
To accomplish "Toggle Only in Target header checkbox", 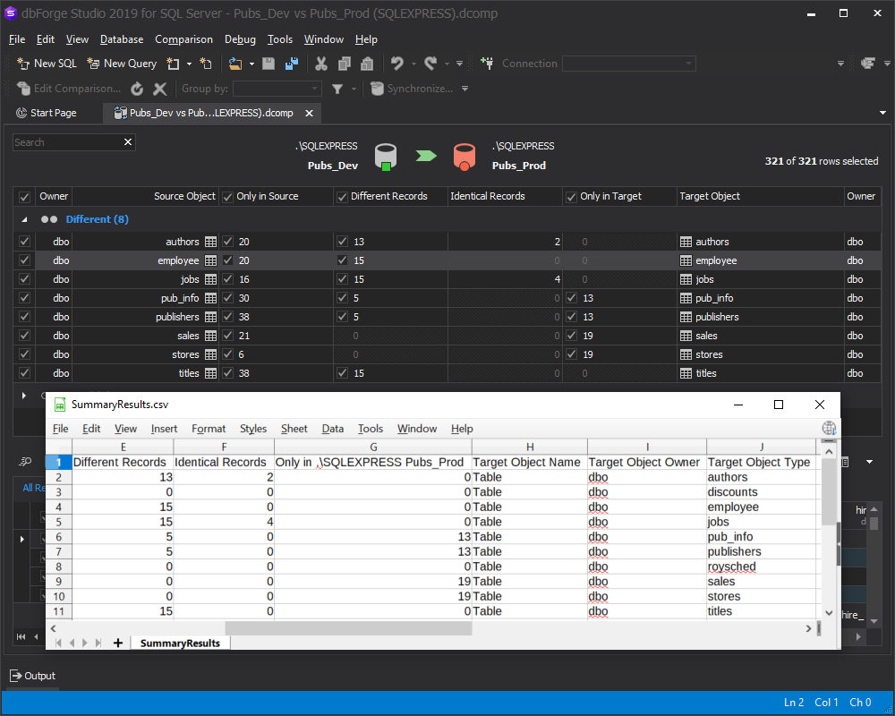I will [571, 197].
